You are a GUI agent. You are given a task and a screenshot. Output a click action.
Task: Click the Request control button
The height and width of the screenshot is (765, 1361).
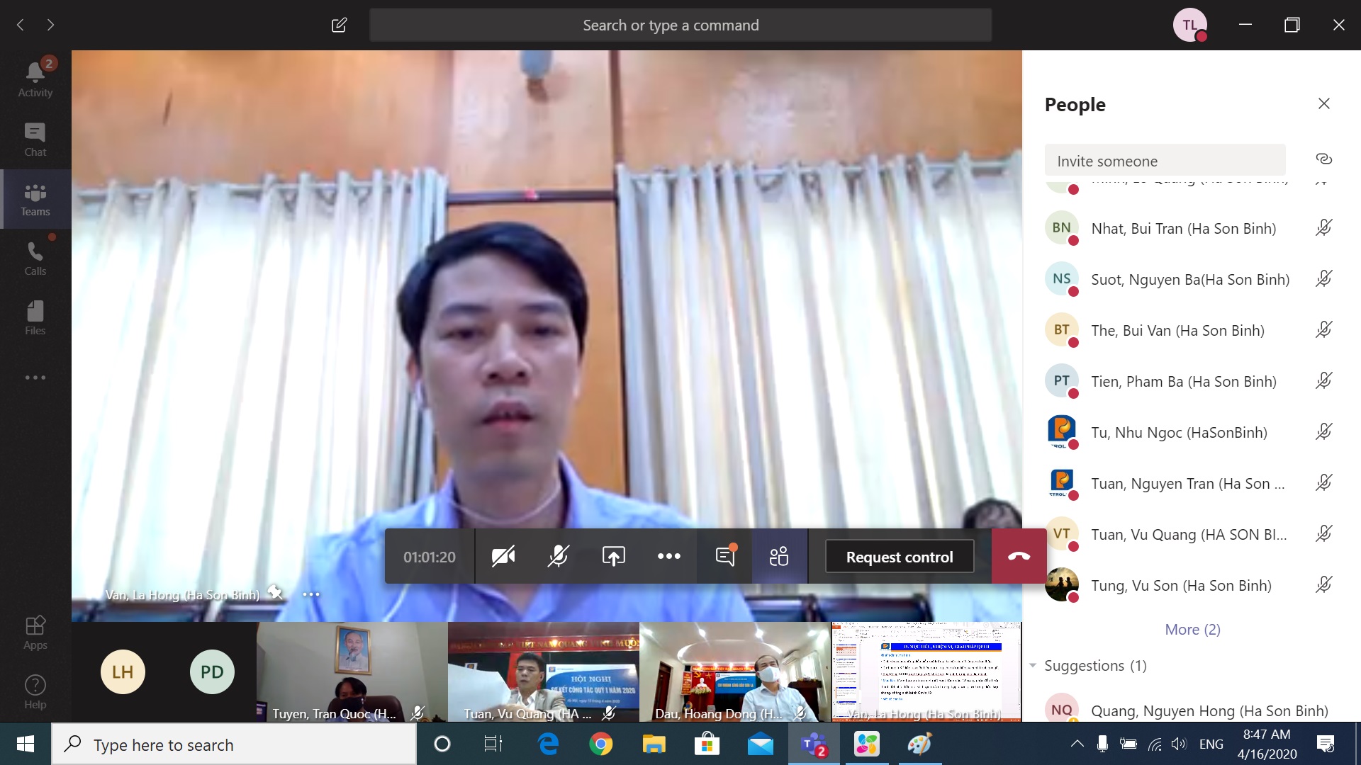click(900, 557)
